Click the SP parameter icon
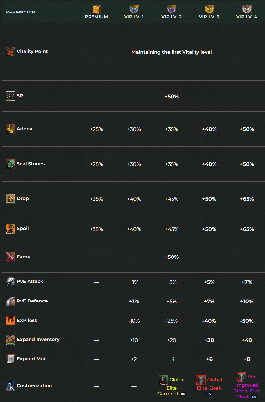 point(10,96)
